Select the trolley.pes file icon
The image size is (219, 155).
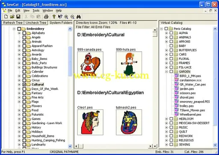click(x=177, y=106)
